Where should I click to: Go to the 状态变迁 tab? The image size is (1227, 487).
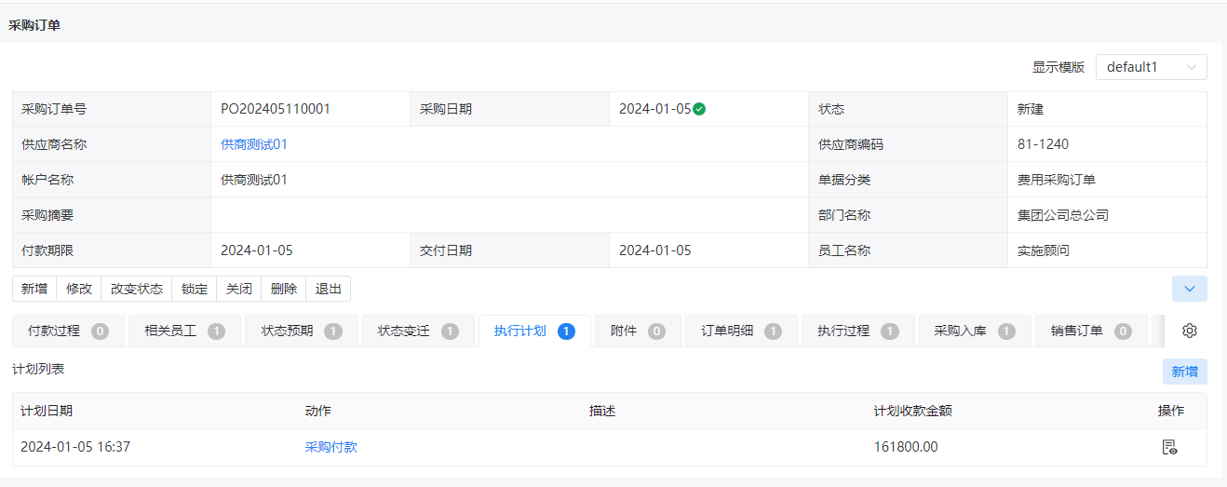(x=417, y=331)
